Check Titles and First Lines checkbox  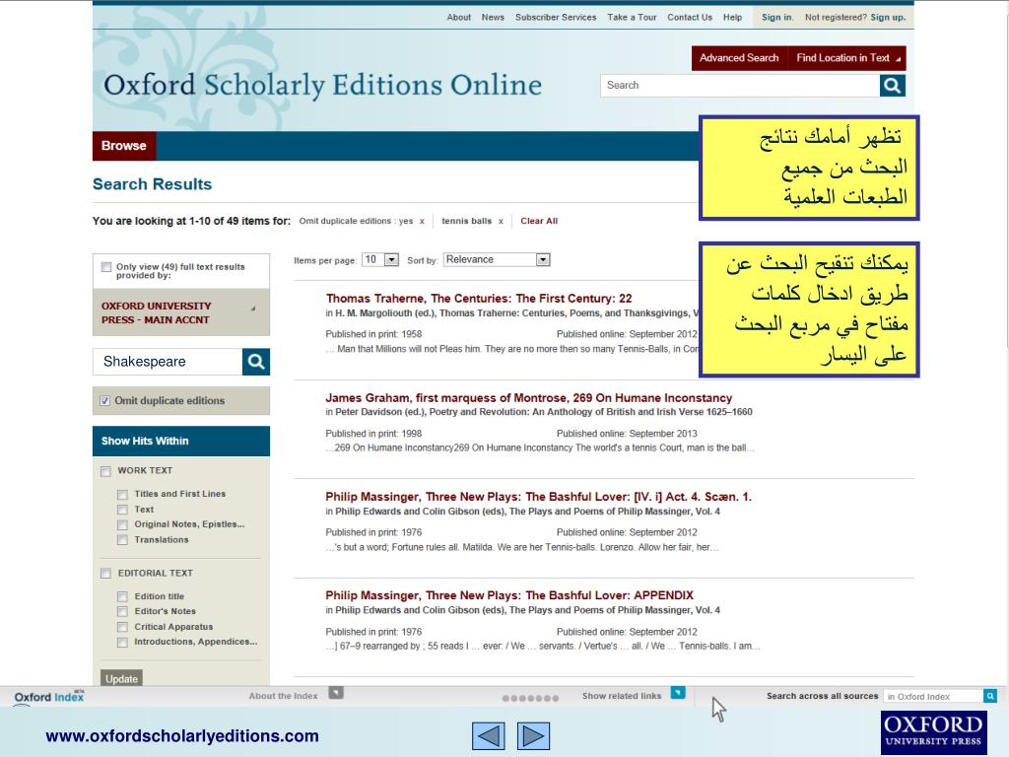tap(122, 495)
